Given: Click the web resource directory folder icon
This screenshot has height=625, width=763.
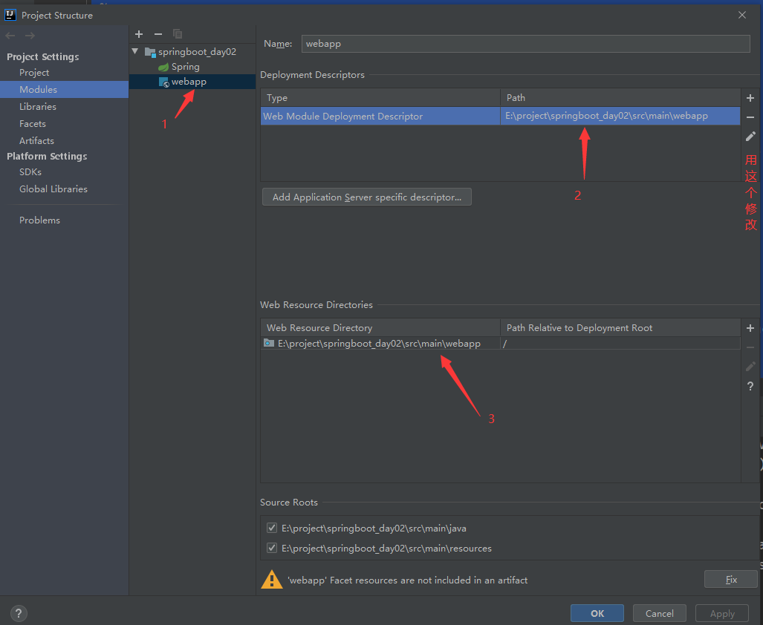Looking at the screenshot, I should [269, 343].
